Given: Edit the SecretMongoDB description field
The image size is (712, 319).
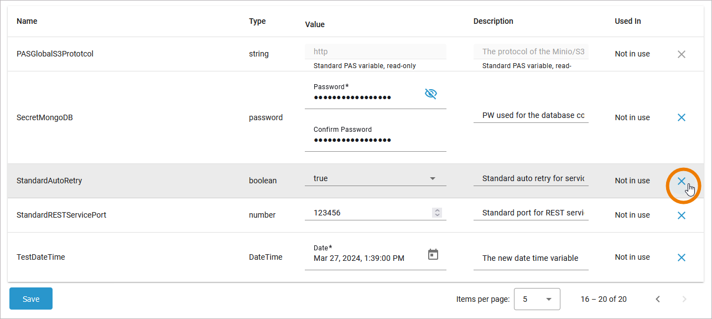Looking at the screenshot, I should pos(531,116).
